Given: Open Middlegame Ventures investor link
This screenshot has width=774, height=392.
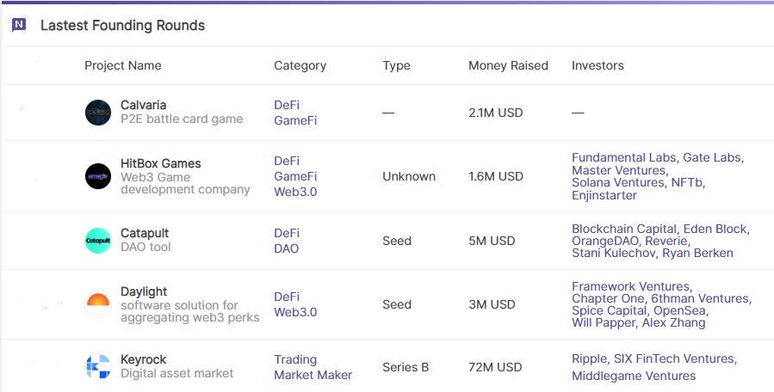Looking at the screenshot, I should [634, 376].
